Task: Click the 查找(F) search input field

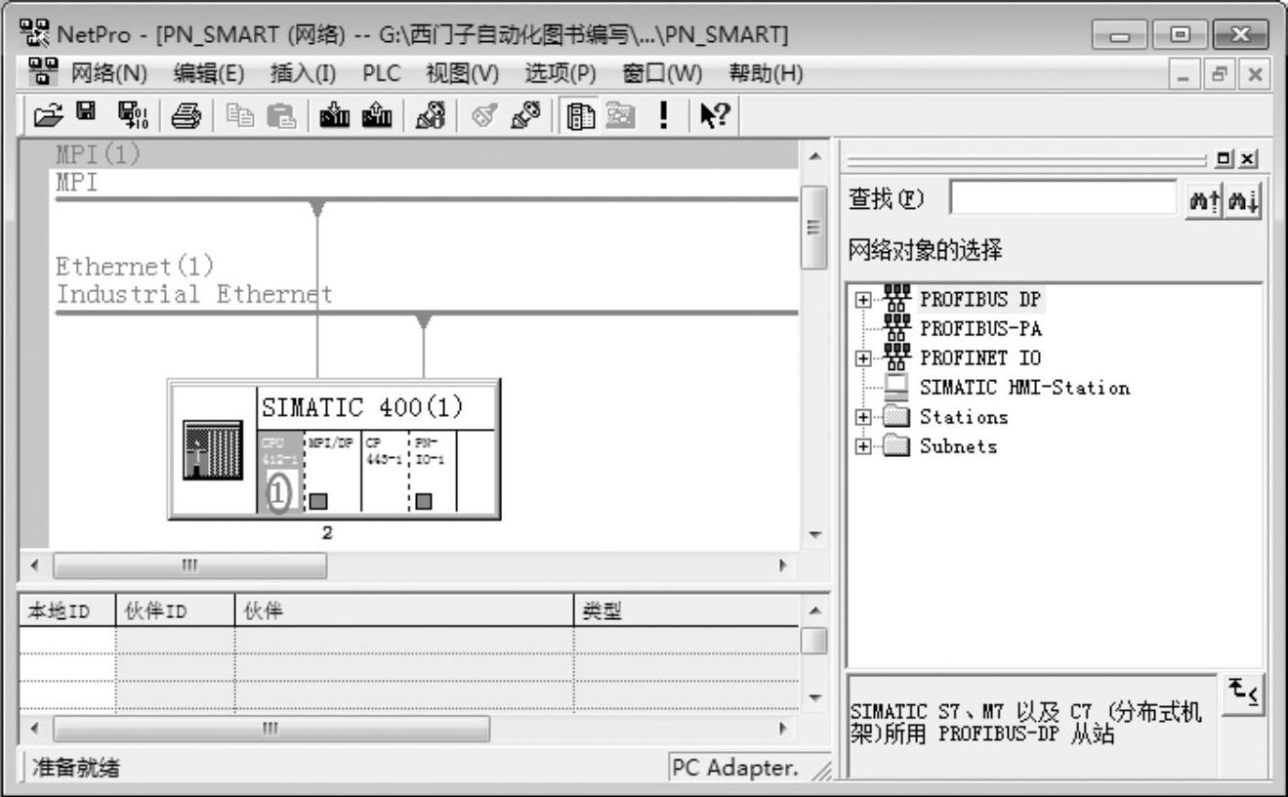Action: (x=1063, y=198)
